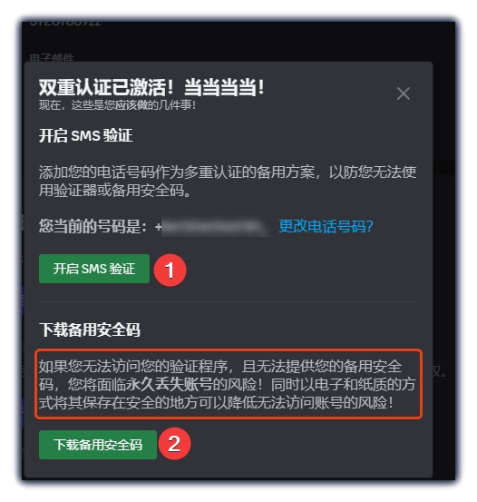
Task: Click the partially hidden number above the dialog
Action: (65, 23)
